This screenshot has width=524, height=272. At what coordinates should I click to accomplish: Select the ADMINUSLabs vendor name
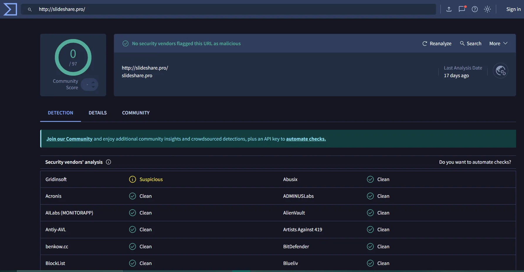299,196
